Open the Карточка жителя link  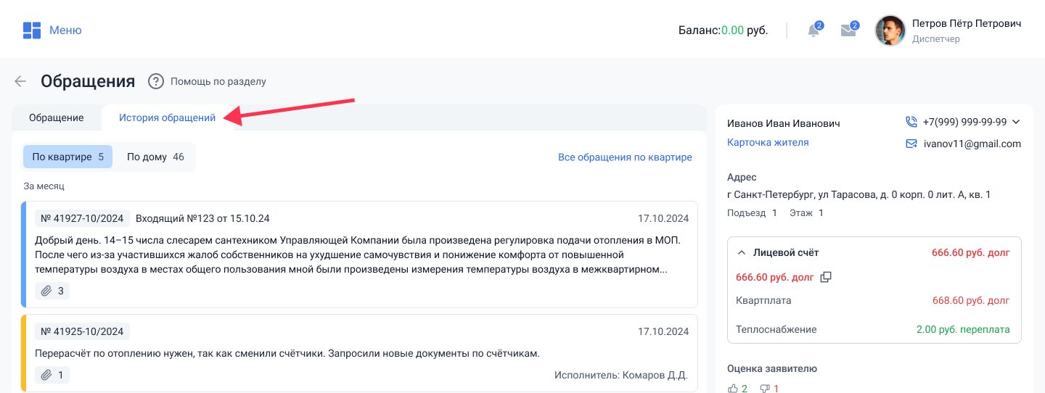(768, 142)
